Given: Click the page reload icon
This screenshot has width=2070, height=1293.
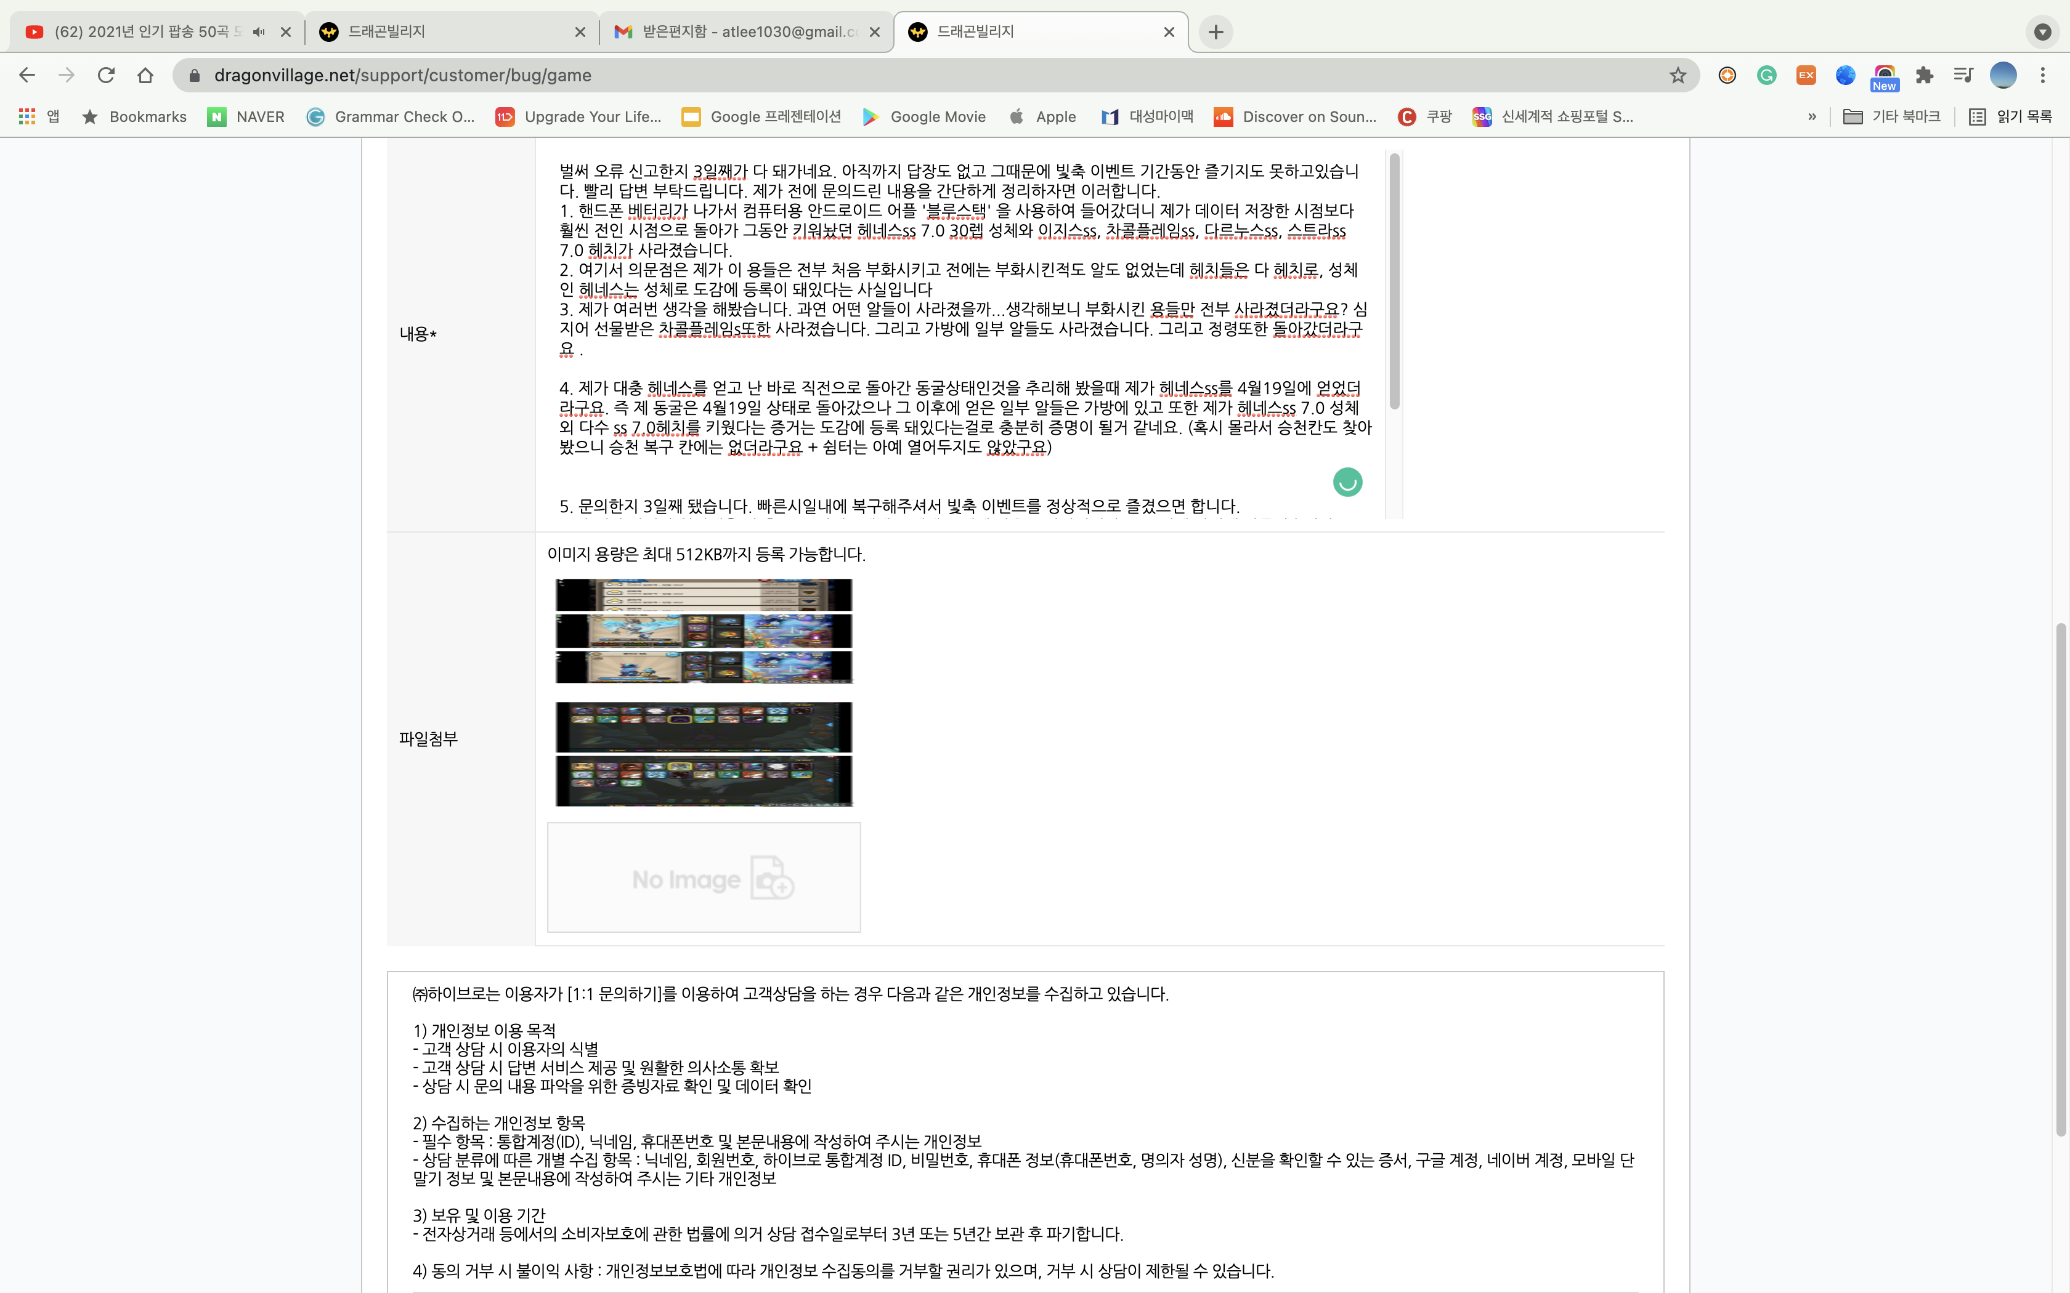Looking at the screenshot, I should coord(106,75).
